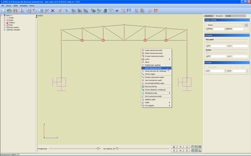Expand the Pręty tree node
Viewport: 251px width, 156px height.
click(5, 25)
